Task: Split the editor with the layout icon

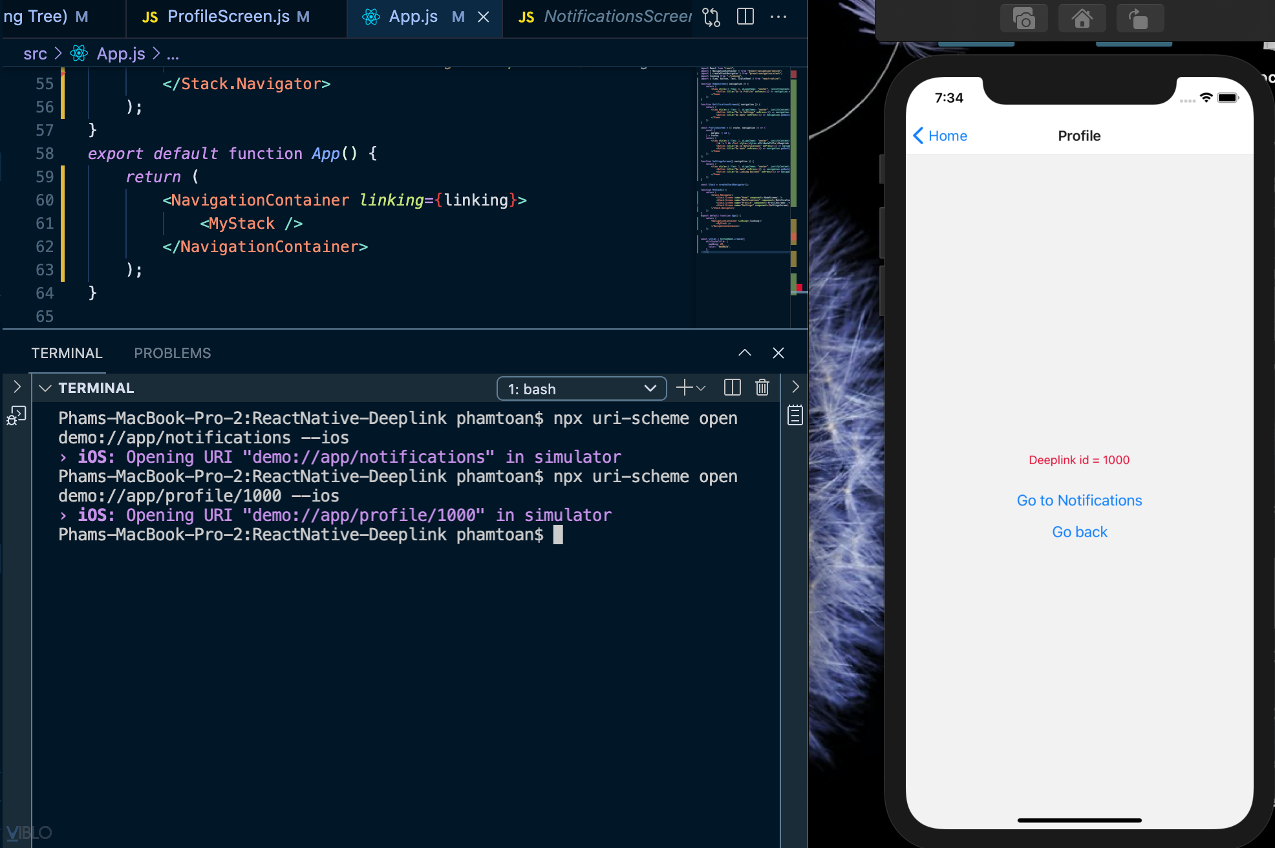Action: tap(745, 17)
